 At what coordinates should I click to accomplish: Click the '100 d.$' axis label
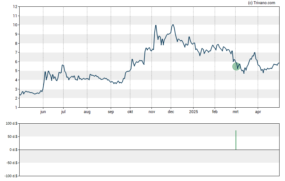point(12,124)
